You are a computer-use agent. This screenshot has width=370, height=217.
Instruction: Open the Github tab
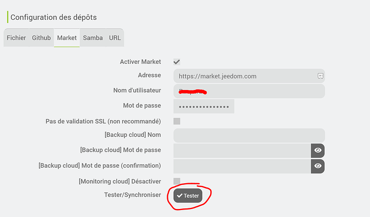point(41,38)
